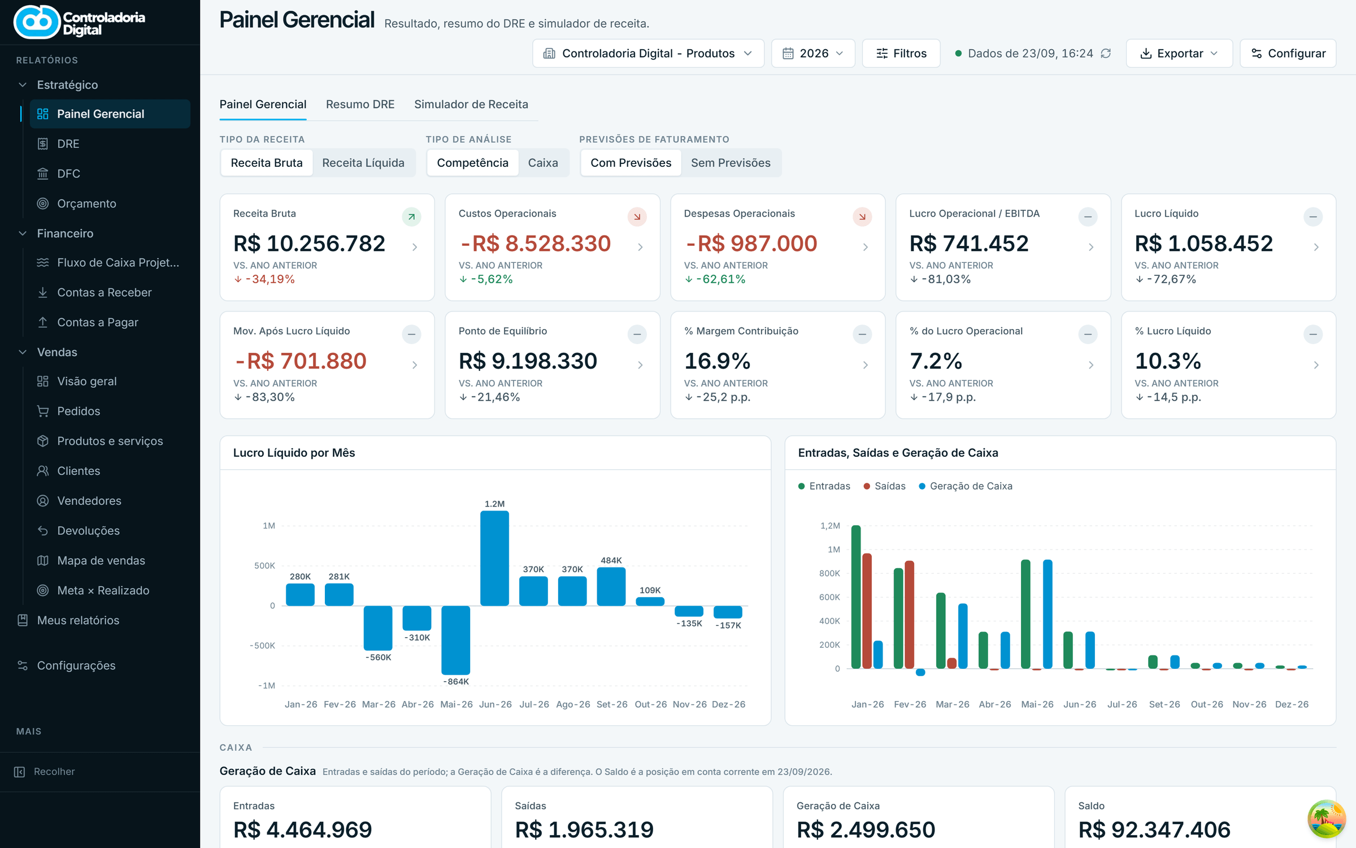The width and height of the screenshot is (1356, 848).
Task: Click Dados de 23/09, 16:24 status
Action: coord(1024,53)
